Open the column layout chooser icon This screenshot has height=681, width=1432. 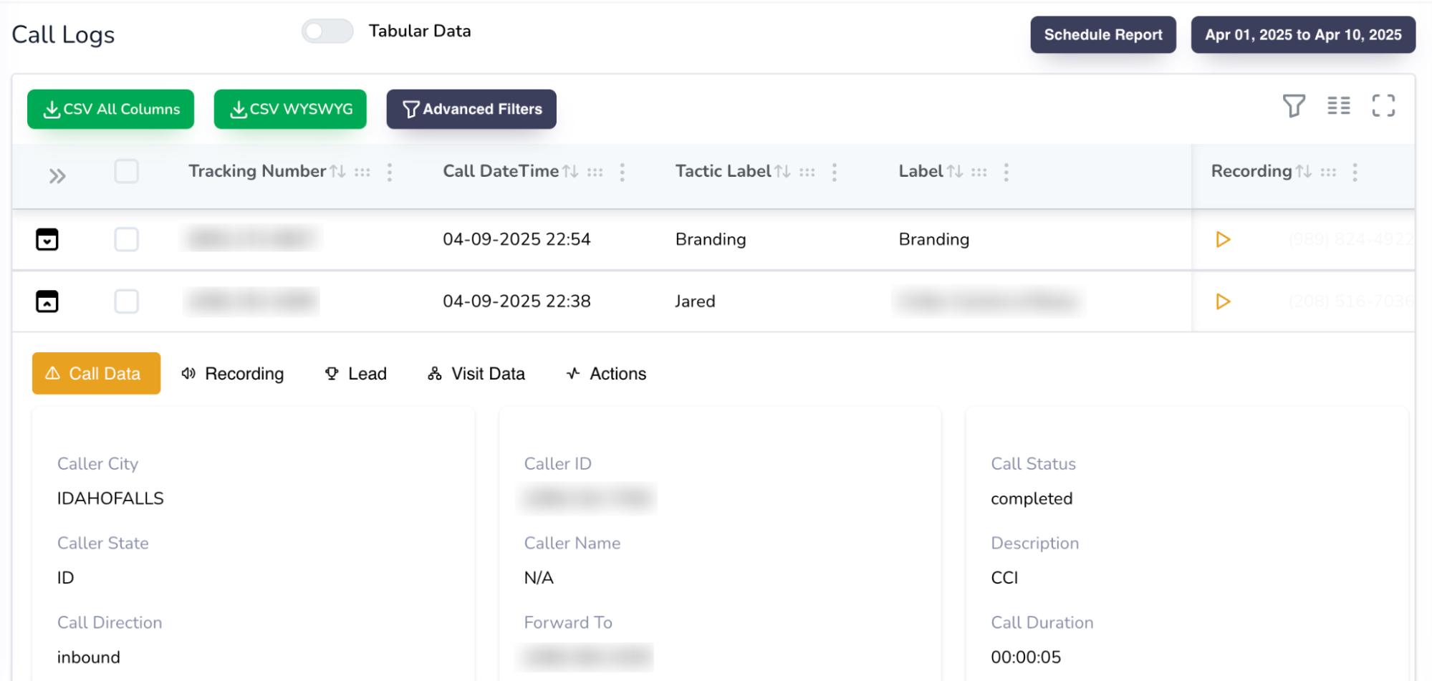[x=1338, y=106]
